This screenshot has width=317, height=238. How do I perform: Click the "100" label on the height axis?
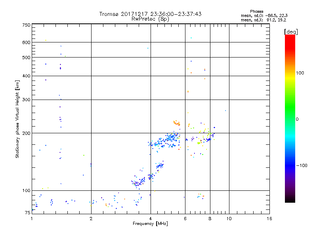[x=26, y=191]
